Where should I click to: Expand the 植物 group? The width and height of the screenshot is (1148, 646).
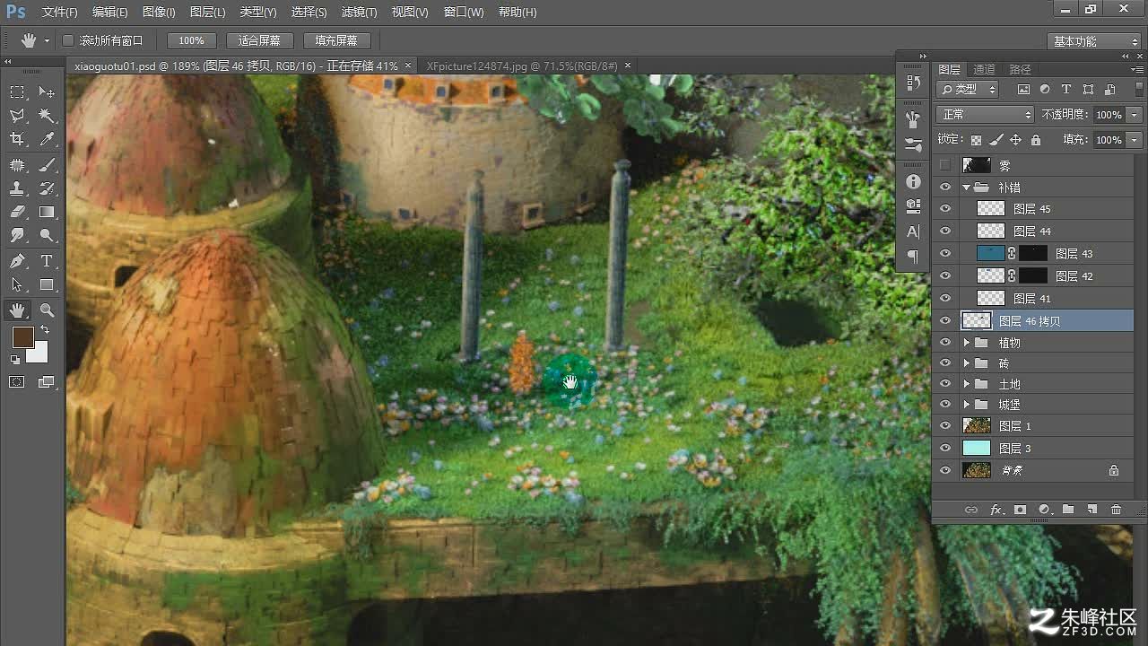click(x=967, y=343)
